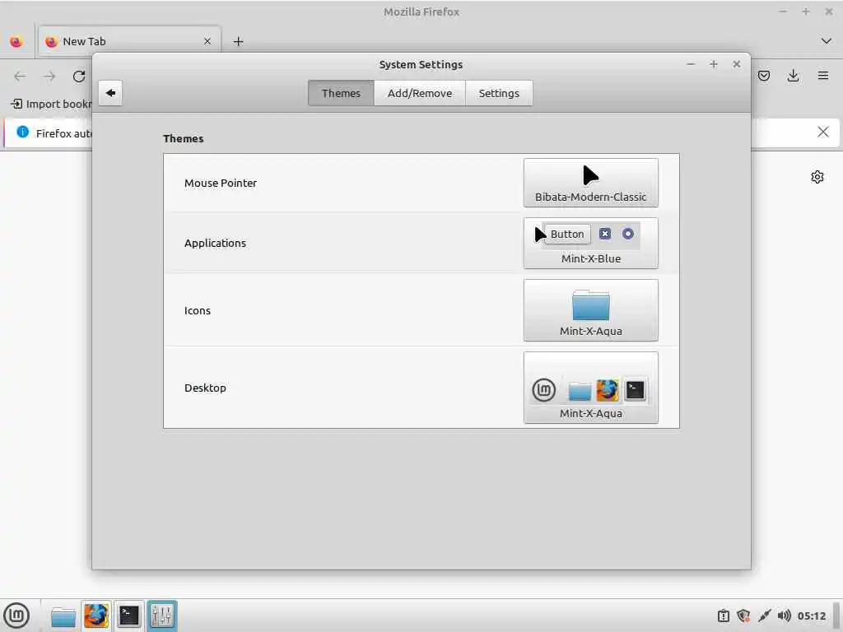This screenshot has height=632, width=843.
Task: Launch the terminal from the panel
Action: click(129, 616)
